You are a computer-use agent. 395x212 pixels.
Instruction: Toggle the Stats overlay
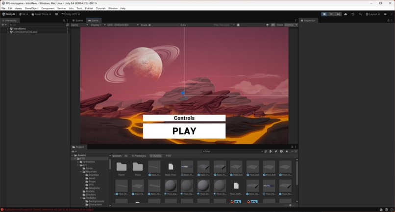(x=280, y=25)
